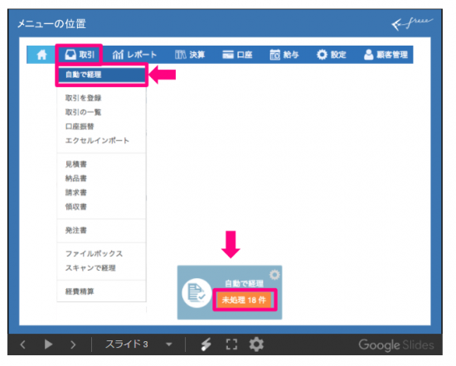Toggle fullscreen mode in player bar
The image size is (456, 366).
point(231,344)
